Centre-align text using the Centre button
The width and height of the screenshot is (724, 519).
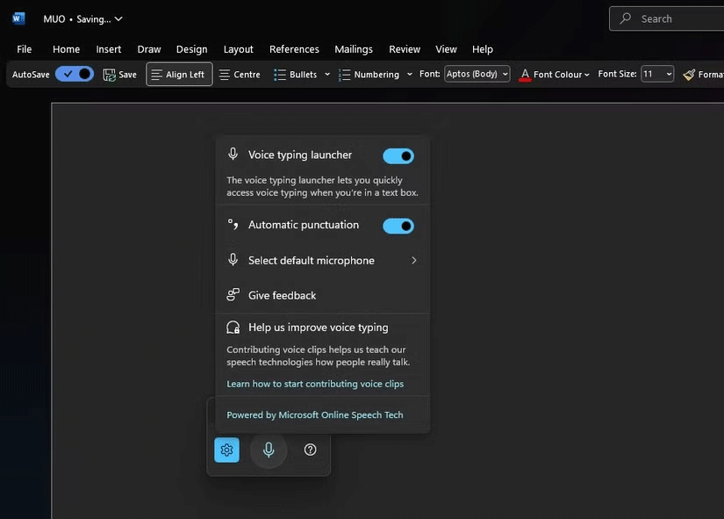(x=240, y=75)
